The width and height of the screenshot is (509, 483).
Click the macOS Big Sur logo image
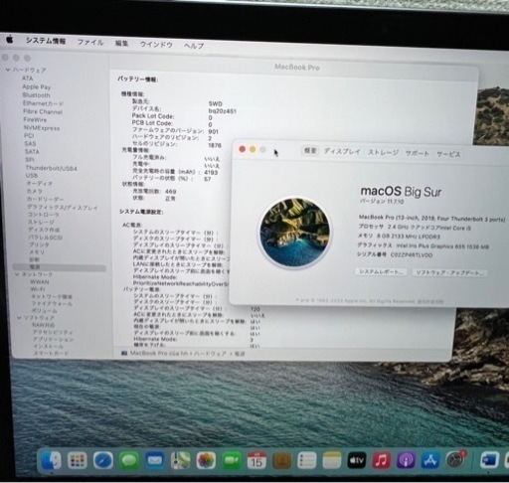pos(295,232)
